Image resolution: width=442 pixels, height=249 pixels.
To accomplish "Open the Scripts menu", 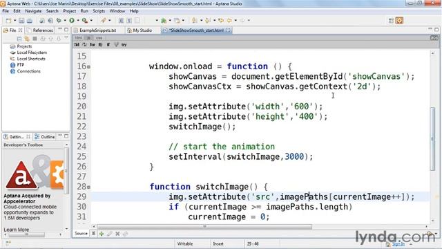I will click(99, 11).
